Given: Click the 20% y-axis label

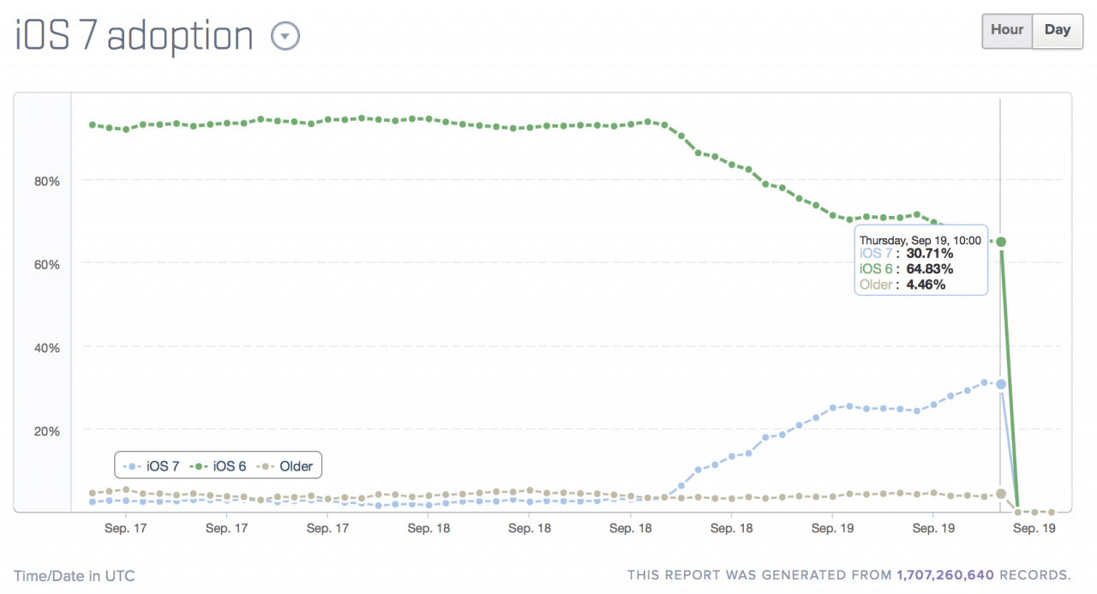Looking at the screenshot, I should click(x=47, y=431).
